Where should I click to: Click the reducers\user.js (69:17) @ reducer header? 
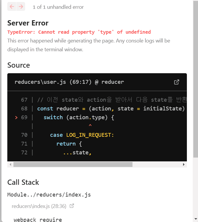tap(69, 82)
